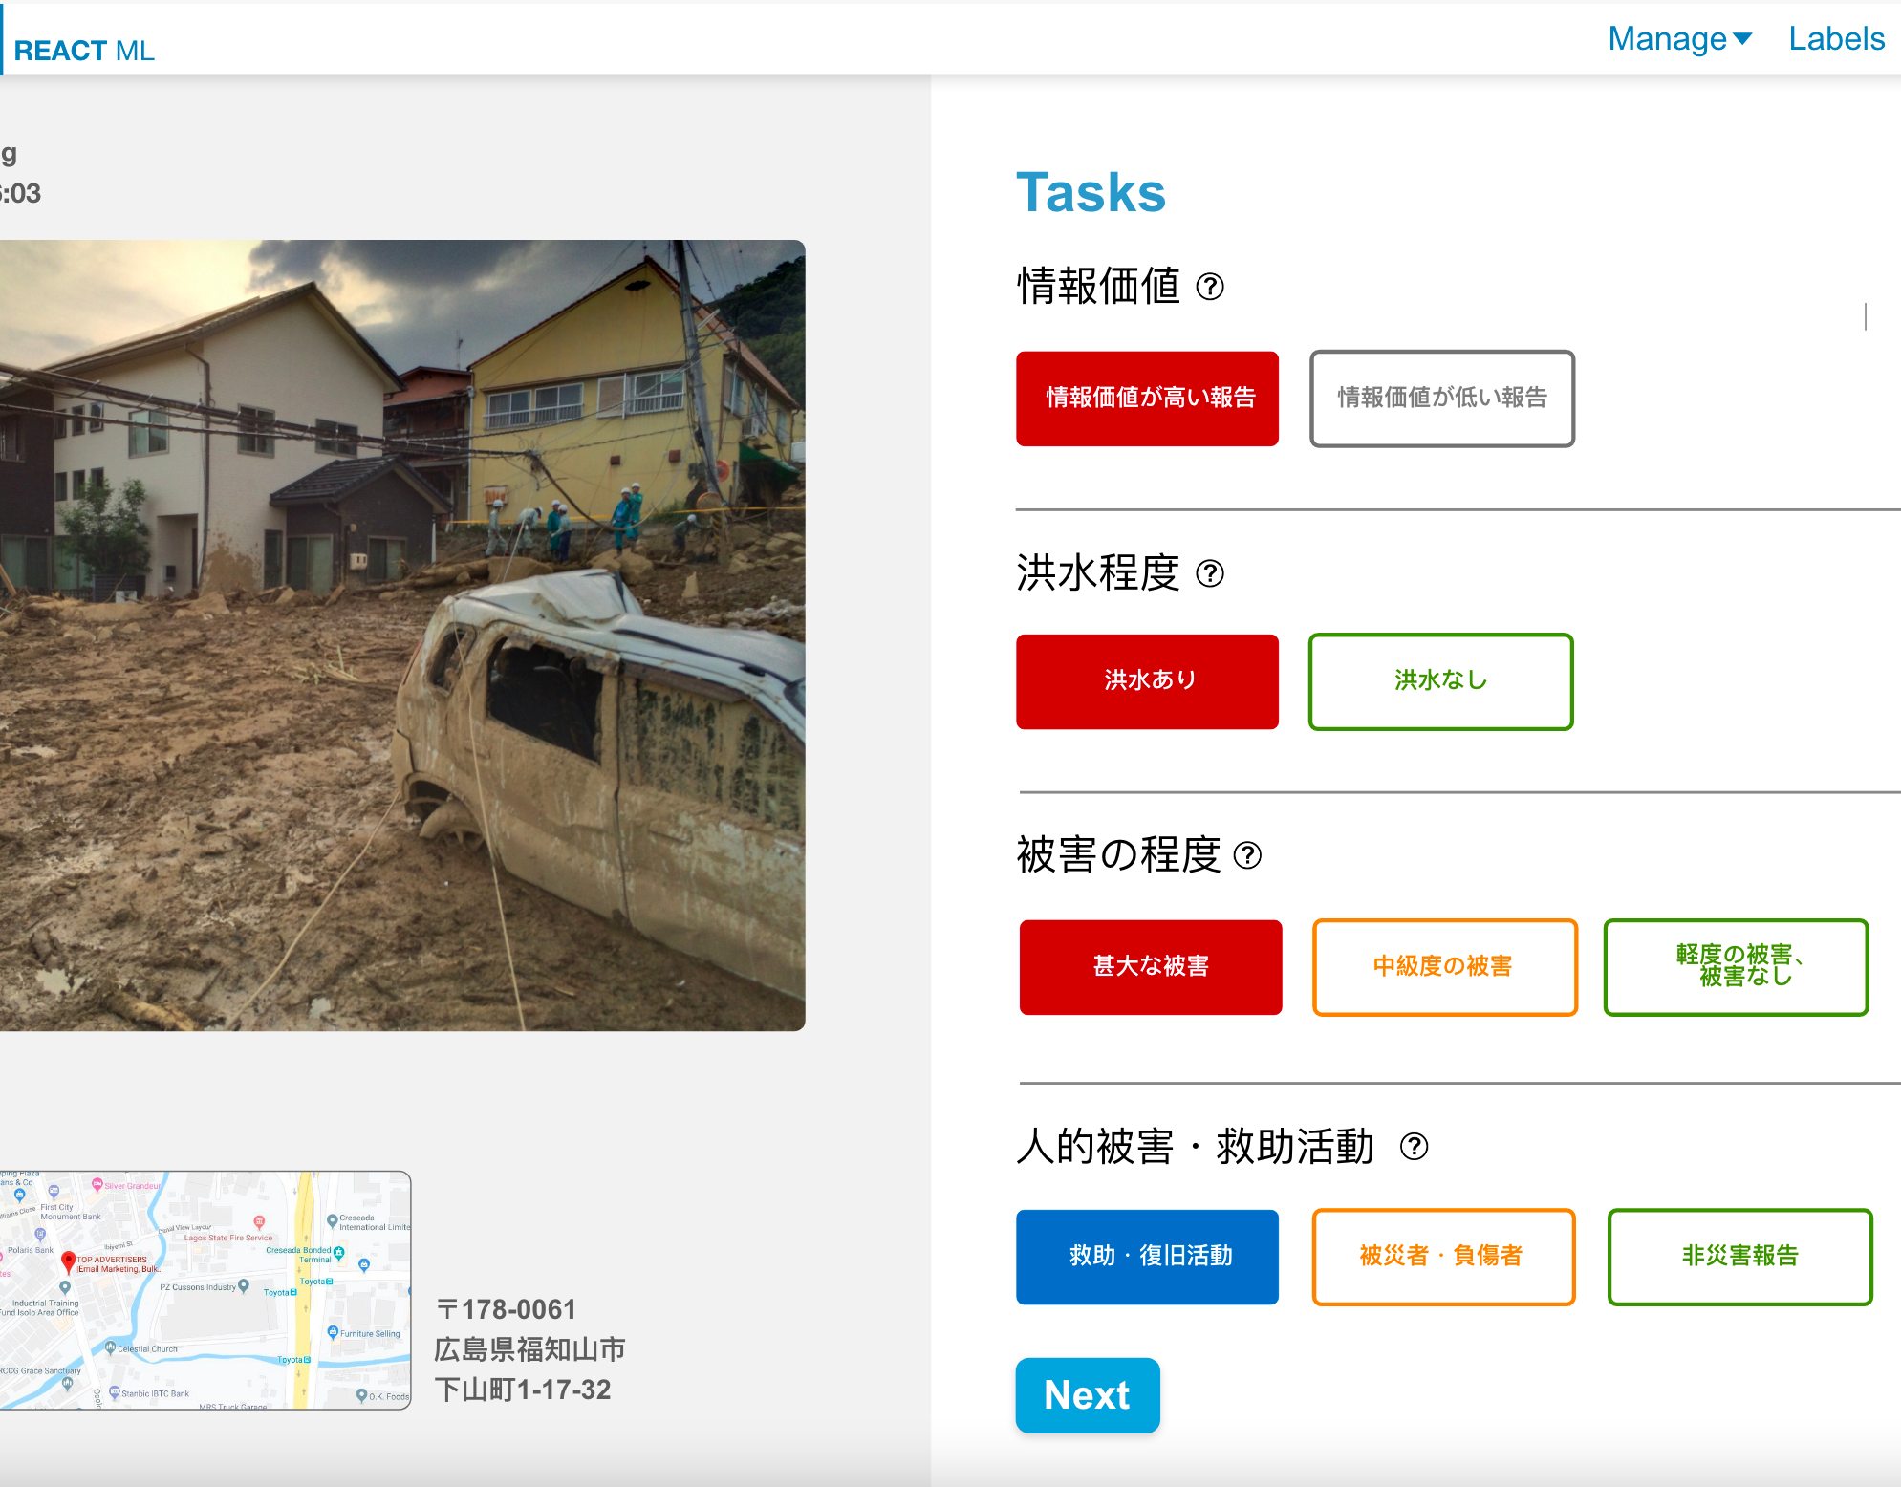The image size is (1901, 1487).
Task: Select 非災害報告 label
Action: [1739, 1257]
